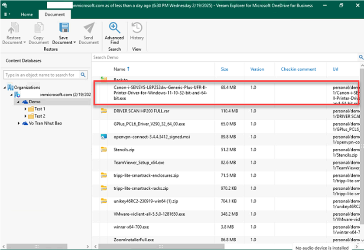Sort list by Size column header
The height and width of the screenshot is (250, 364).
(x=224, y=69)
